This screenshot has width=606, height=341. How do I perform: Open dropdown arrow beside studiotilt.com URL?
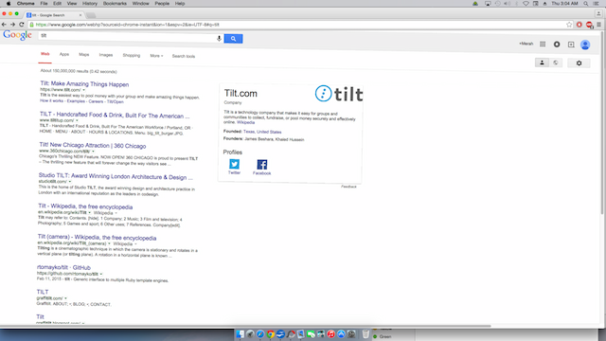[x=70, y=181]
